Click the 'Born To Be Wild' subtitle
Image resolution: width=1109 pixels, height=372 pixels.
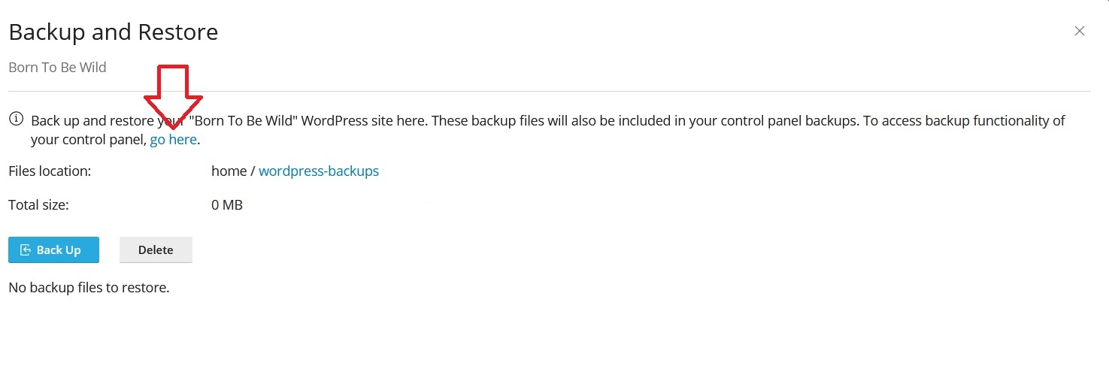pos(57,68)
